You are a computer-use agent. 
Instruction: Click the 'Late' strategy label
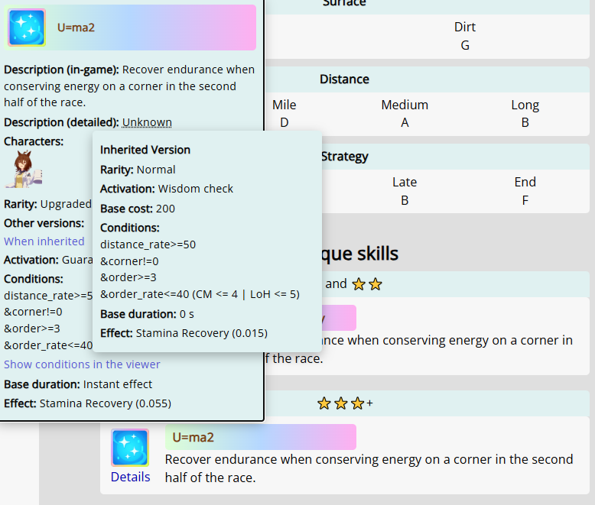405,182
